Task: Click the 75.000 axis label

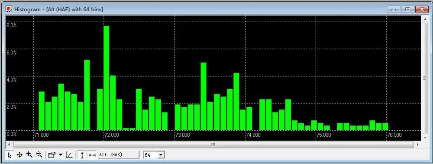Action: 323,135
